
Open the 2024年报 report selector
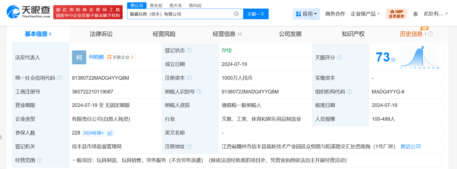[x=93, y=133]
